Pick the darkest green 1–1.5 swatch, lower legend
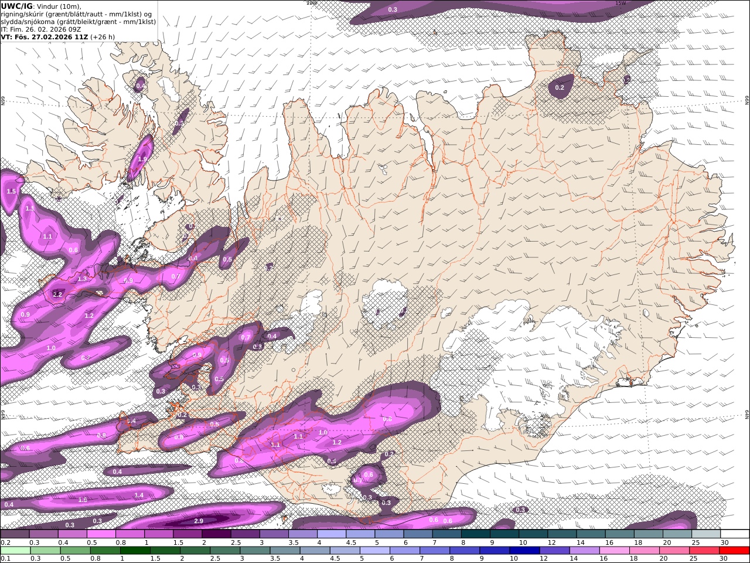 point(135,551)
